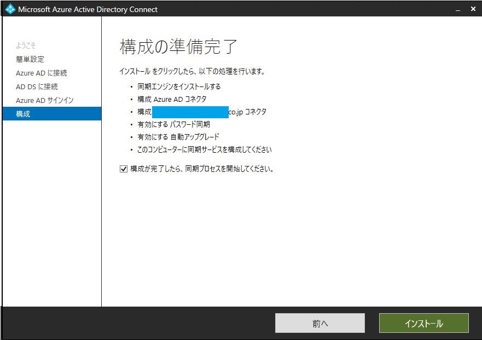Minimize the Azure AD Connect window
Screen dimensions: 482x340
(457, 9)
